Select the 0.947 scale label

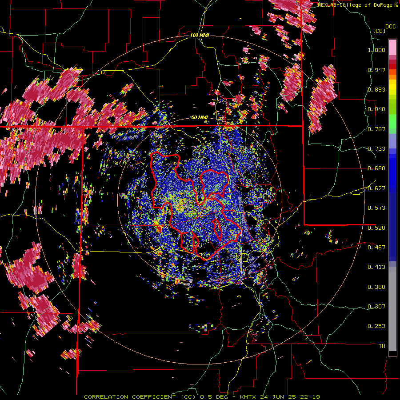(376, 70)
